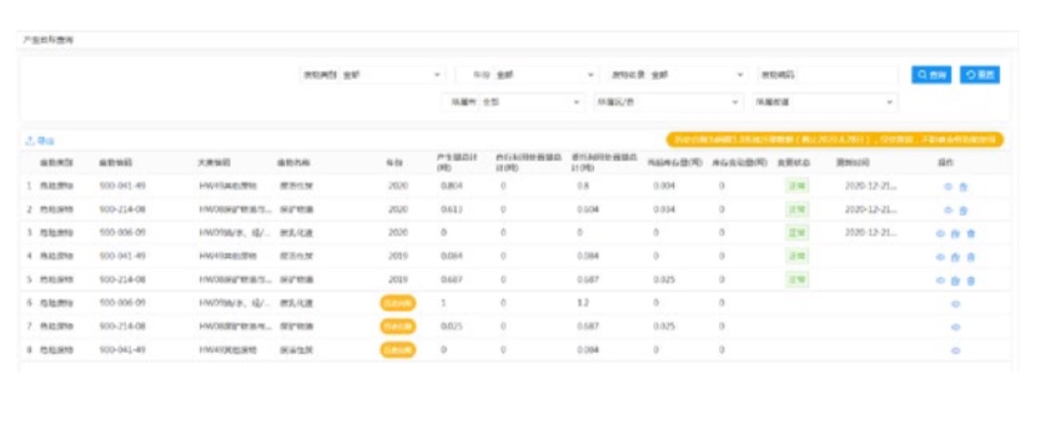Screen dimensions: 1046x434
Task: Click the eye icon in row 7
Action: point(955,327)
